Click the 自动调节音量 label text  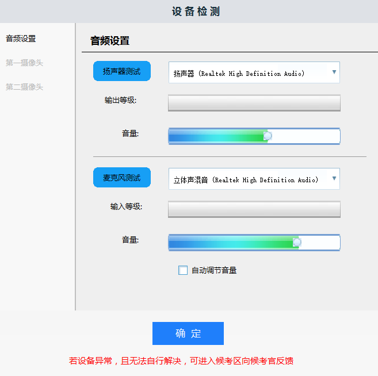tap(214, 270)
